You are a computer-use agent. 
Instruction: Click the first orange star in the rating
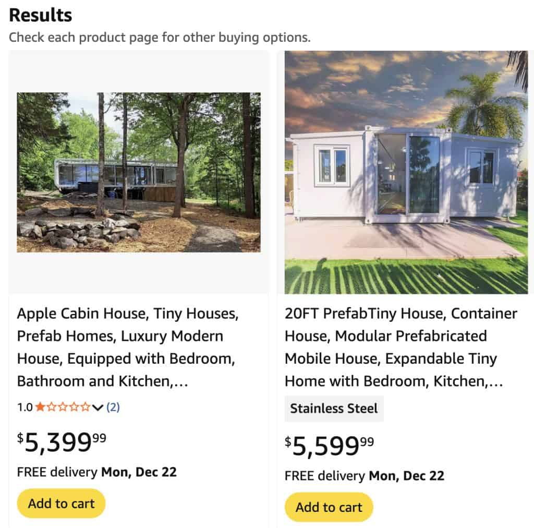40,407
